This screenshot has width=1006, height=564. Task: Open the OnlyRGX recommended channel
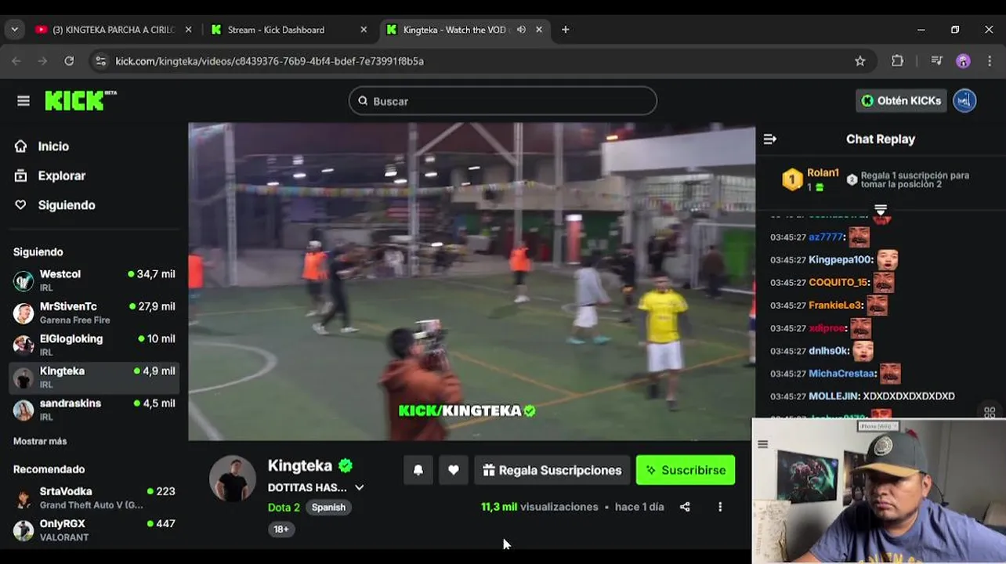coord(94,530)
